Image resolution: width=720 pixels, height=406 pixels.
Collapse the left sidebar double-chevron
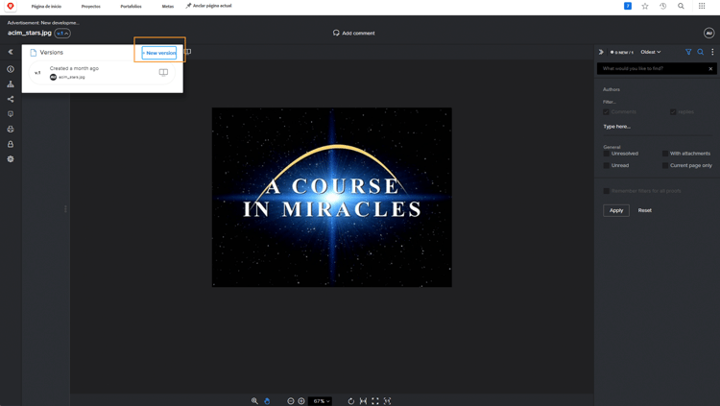click(11, 52)
